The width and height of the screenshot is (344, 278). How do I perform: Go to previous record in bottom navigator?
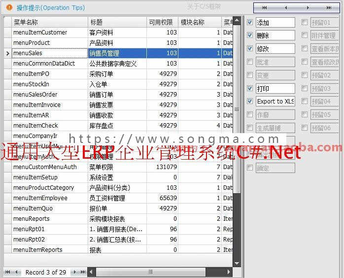pos(17,272)
